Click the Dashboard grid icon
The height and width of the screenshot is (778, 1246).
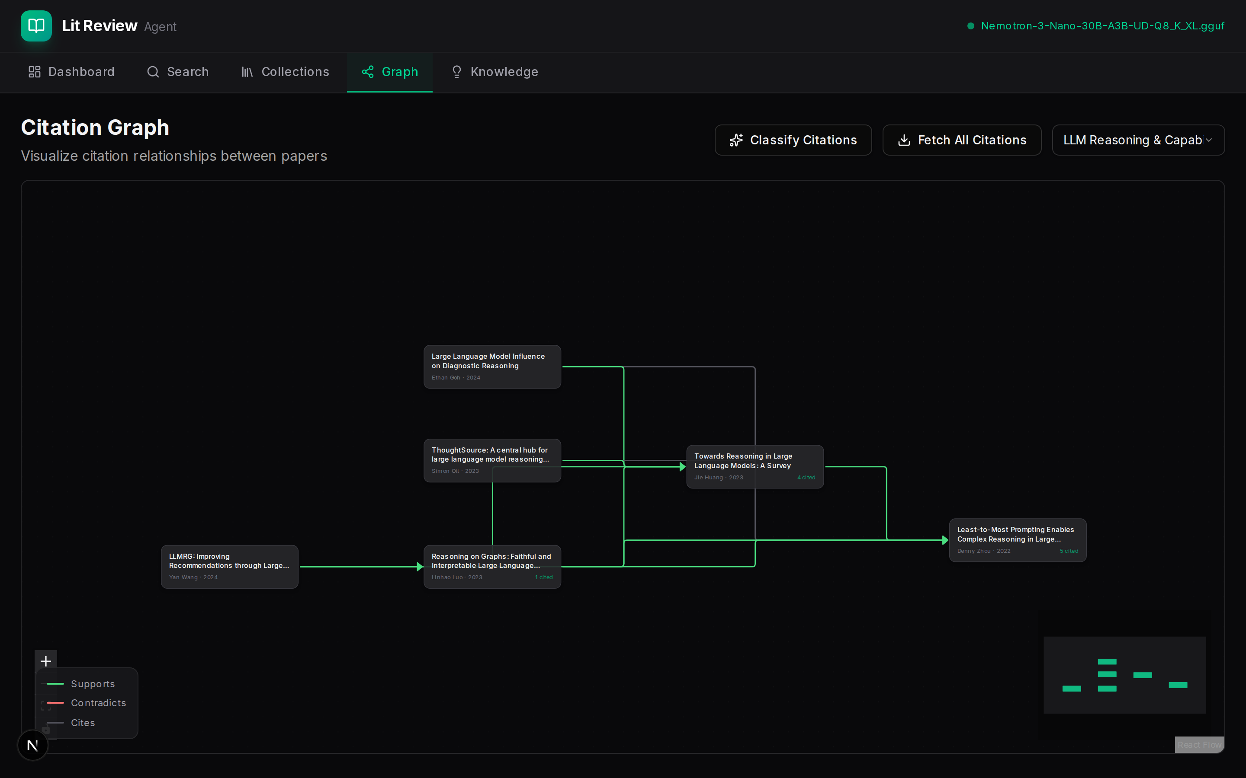coord(35,72)
